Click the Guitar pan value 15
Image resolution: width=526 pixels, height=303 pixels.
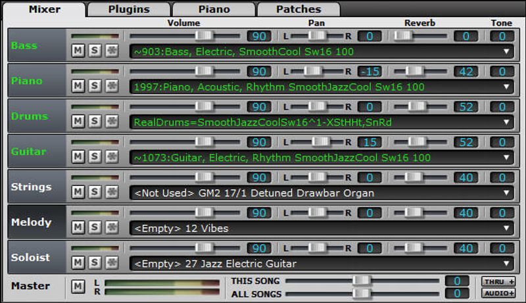(x=370, y=142)
